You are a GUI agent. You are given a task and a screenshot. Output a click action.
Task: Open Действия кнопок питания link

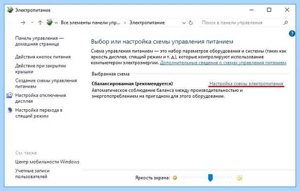click(43, 57)
